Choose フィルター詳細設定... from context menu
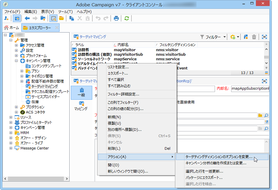Viewport: 278px width, 190px height. pyautogui.click(x=137, y=94)
